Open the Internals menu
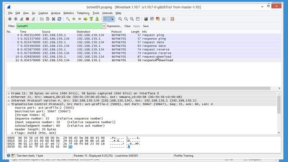Viewport: 288px width, 162px height. [x=107, y=13]
